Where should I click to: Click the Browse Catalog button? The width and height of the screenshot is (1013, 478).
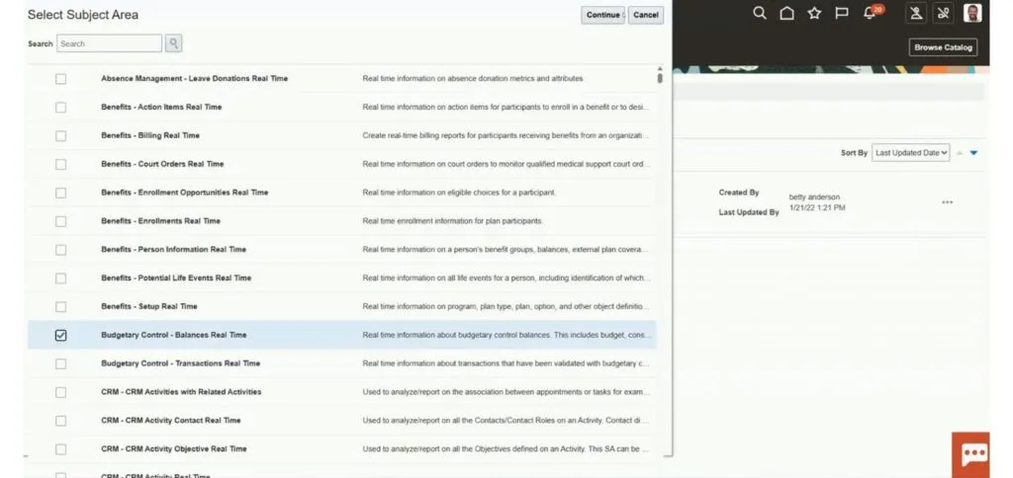[x=943, y=47]
